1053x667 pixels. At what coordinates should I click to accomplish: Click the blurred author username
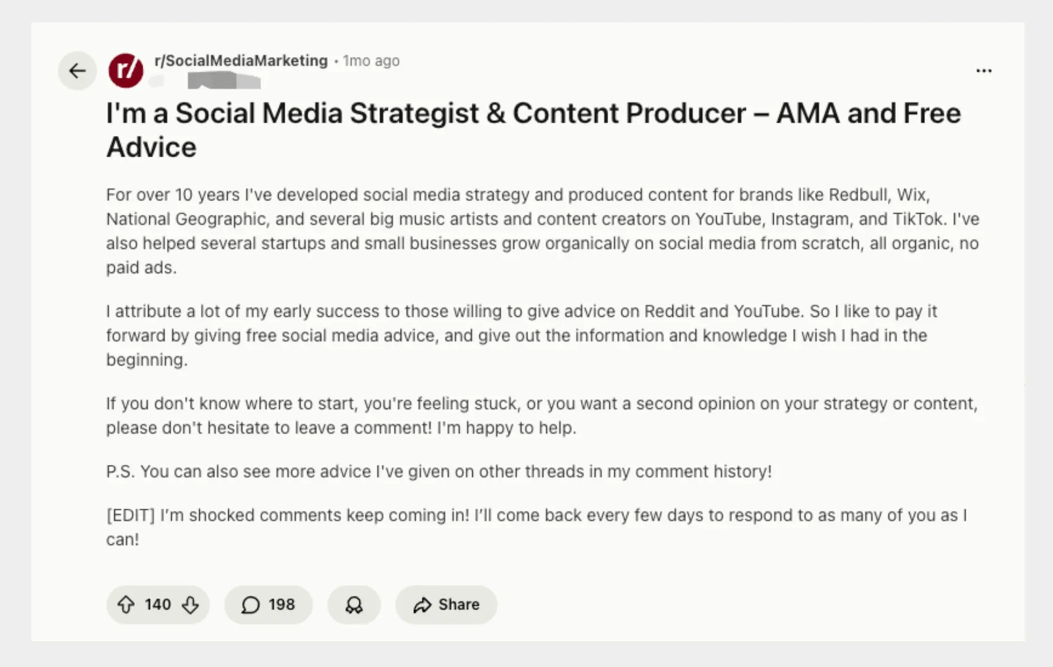[x=223, y=82]
